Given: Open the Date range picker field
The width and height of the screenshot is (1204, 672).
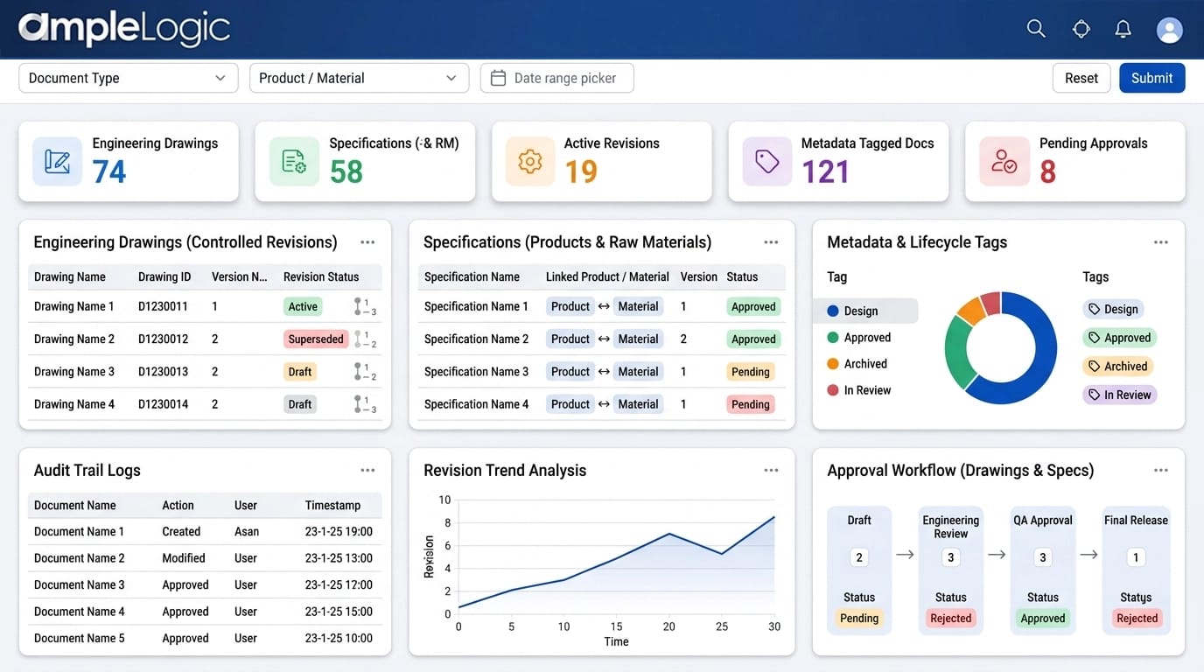Looking at the screenshot, I should [x=557, y=78].
